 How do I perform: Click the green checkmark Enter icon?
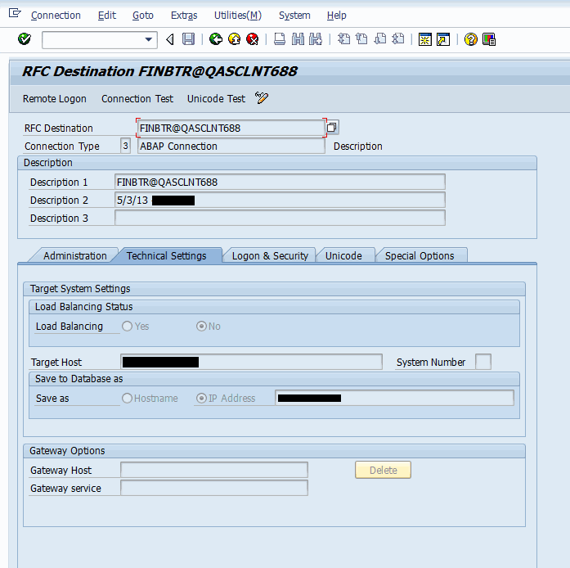coord(25,39)
